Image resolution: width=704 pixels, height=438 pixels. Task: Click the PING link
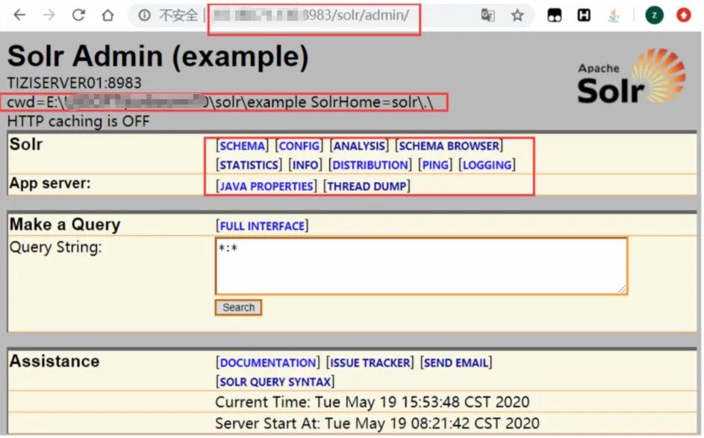[435, 165]
